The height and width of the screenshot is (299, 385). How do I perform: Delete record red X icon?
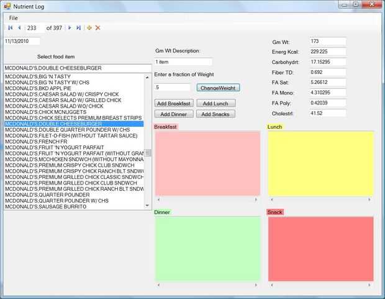[x=97, y=28]
